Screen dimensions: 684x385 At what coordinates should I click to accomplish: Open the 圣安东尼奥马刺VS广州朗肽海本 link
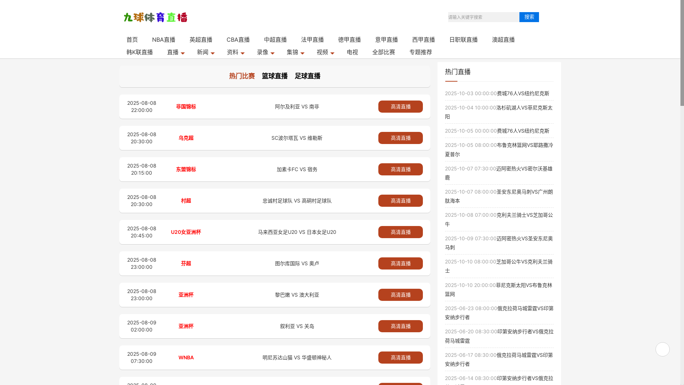[499, 196]
